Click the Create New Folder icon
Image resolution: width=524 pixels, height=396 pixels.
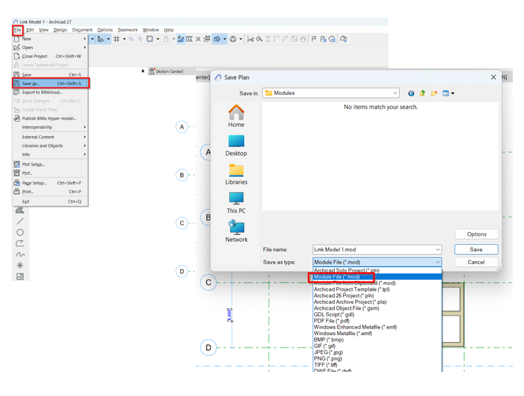pos(434,94)
